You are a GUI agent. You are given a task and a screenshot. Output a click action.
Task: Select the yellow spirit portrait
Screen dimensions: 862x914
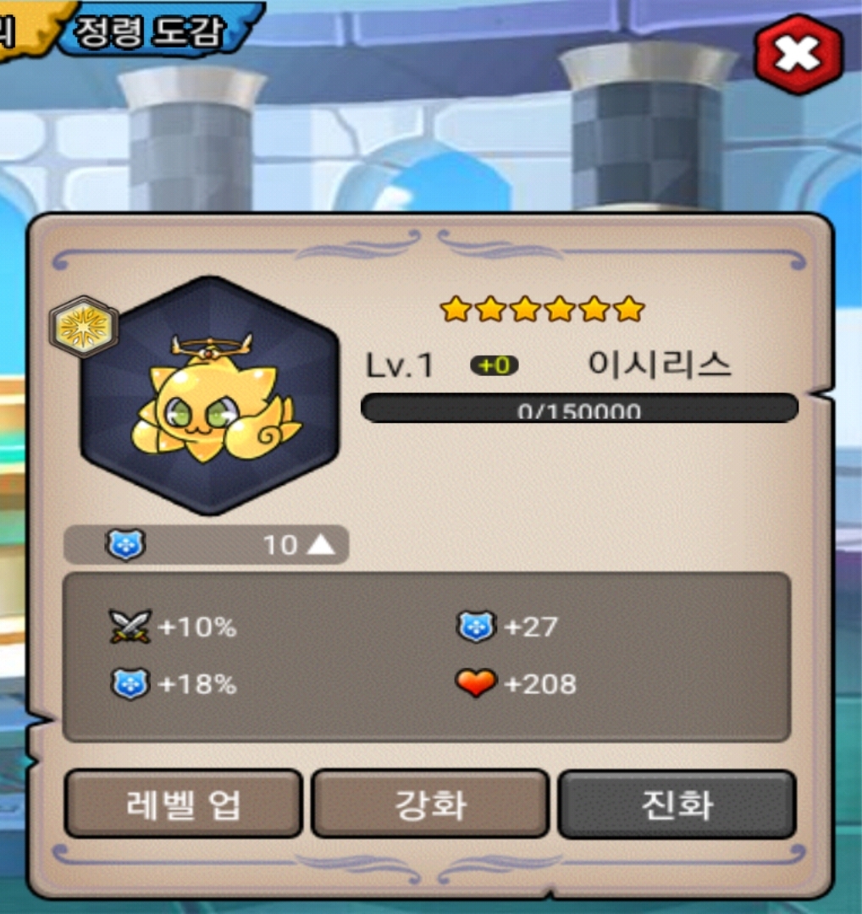click(x=210, y=396)
